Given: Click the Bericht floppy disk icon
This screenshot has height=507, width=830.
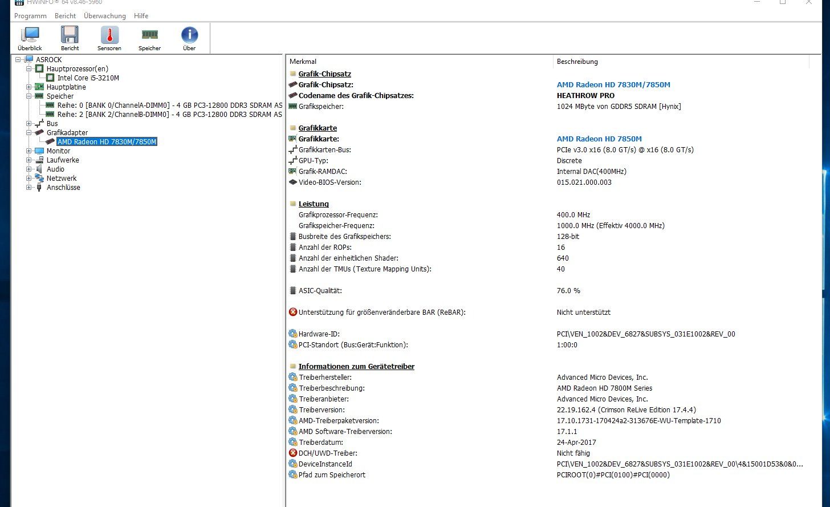Looking at the screenshot, I should click(70, 35).
